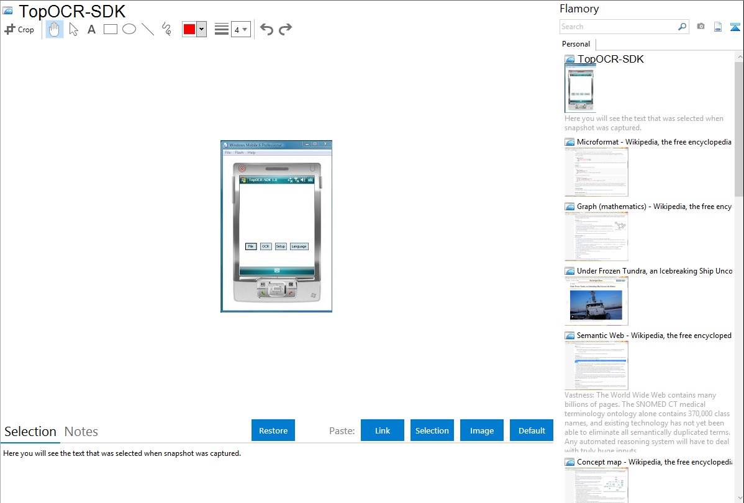Viewport: 744px width, 503px height.
Task: Open the Microformat Wikipedia snapshot thumbnail
Action: click(596, 172)
